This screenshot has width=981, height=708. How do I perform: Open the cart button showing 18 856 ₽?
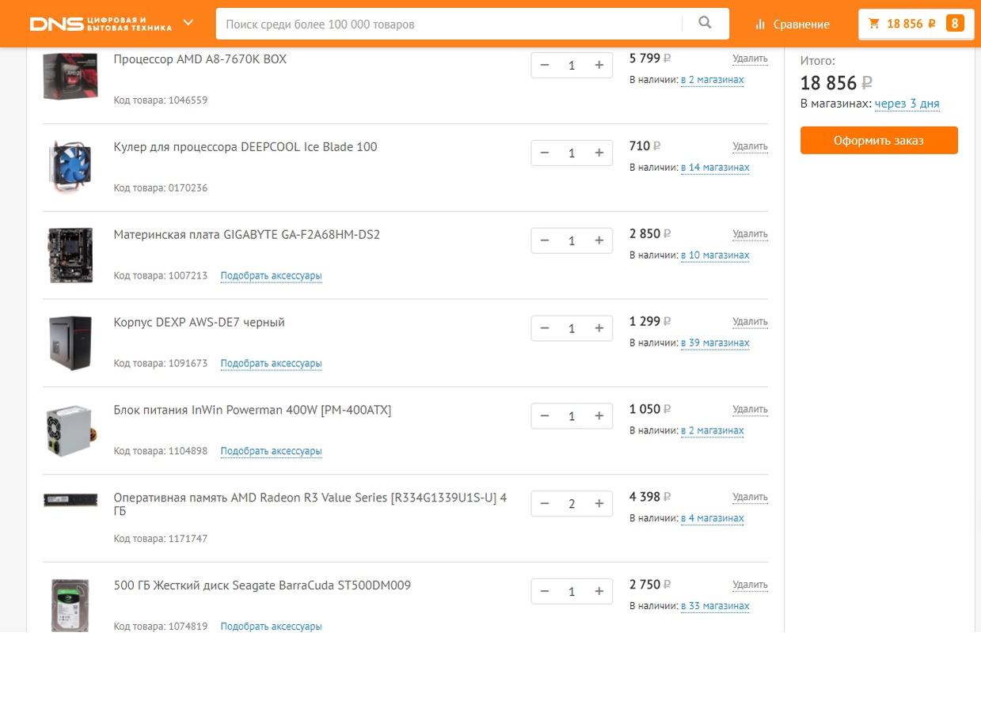(x=916, y=24)
